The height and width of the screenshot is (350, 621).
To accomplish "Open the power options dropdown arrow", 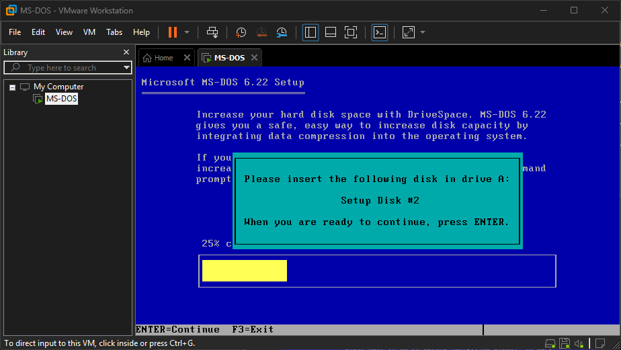I will tap(187, 32).
